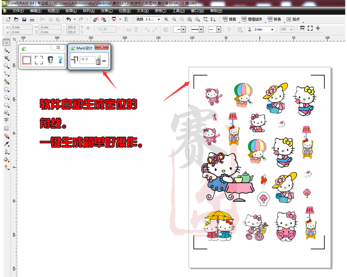Open the Undo history dropdown arrow
Screen dimensions: 347x277
pyautogui.click(x=75, y=19)
